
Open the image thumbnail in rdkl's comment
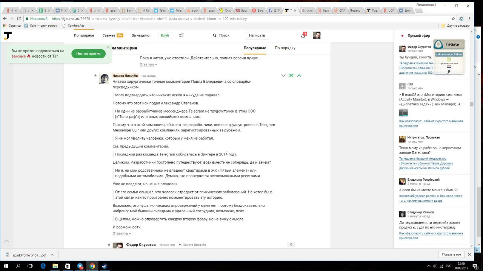403,112
